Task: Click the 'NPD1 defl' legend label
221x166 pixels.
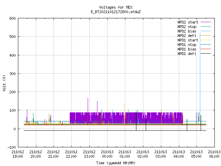Action: (187, 54)
